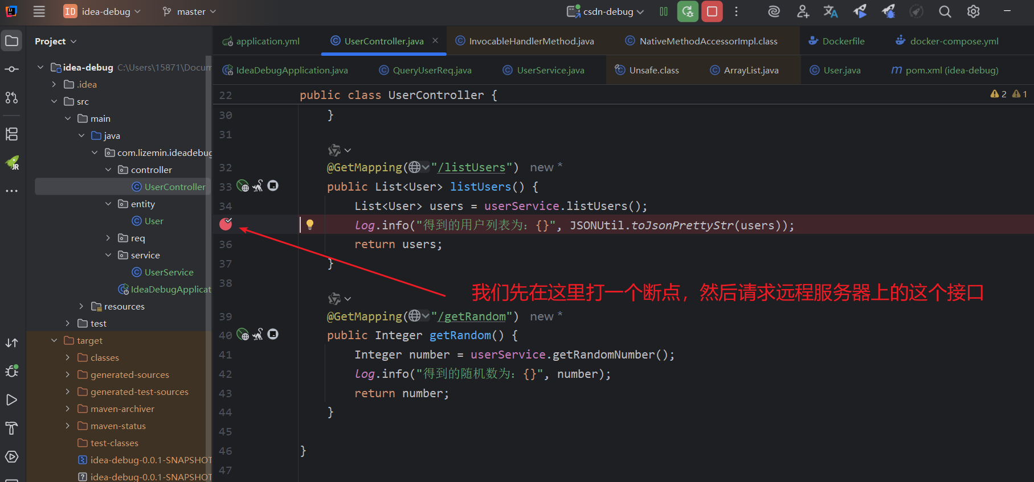Viewport: 1034px width, 482px height.
Task: Open the Pull Requests tool window
Action: pyautogui.click(x=11, y=97)
